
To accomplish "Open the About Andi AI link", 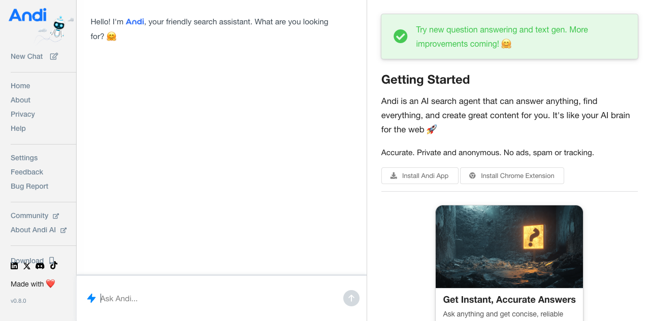I will (39, 230).
